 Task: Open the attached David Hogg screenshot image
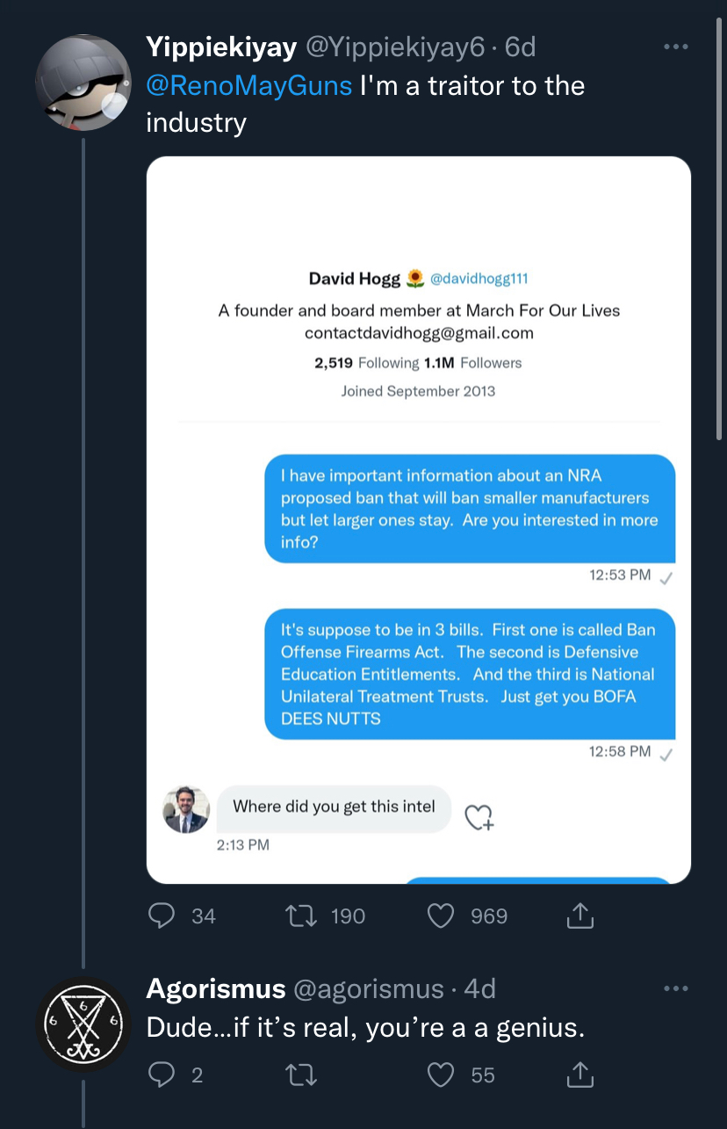coord(419,520)
